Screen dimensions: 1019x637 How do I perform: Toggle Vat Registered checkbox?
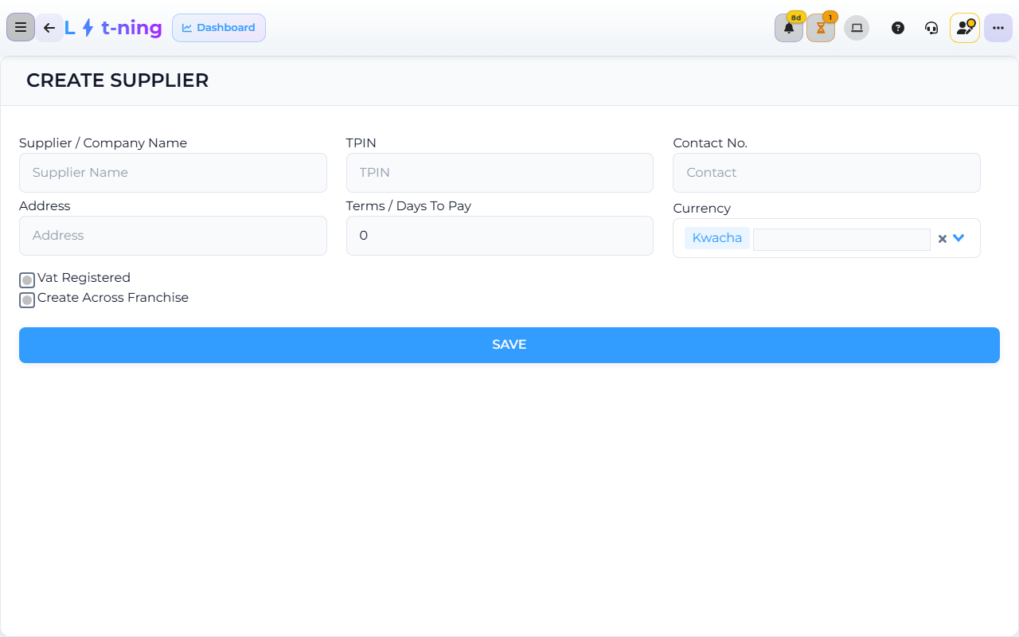(x=27, y=280)
